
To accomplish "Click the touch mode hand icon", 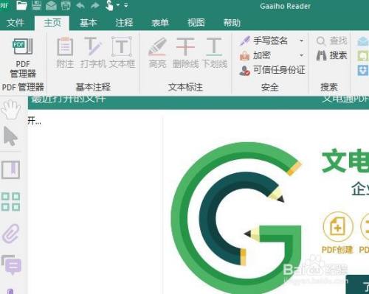I will [x=109, y=5].
